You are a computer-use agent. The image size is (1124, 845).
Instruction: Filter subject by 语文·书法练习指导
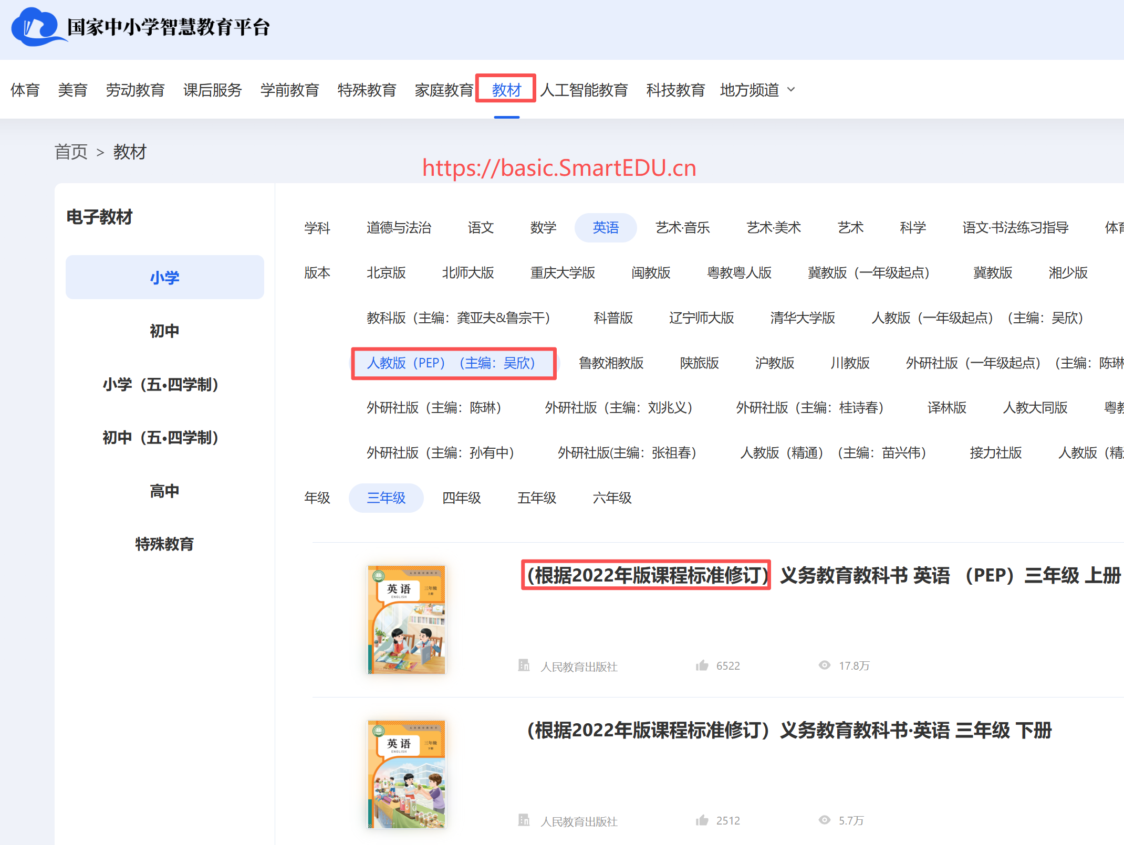pos(1015,227)
